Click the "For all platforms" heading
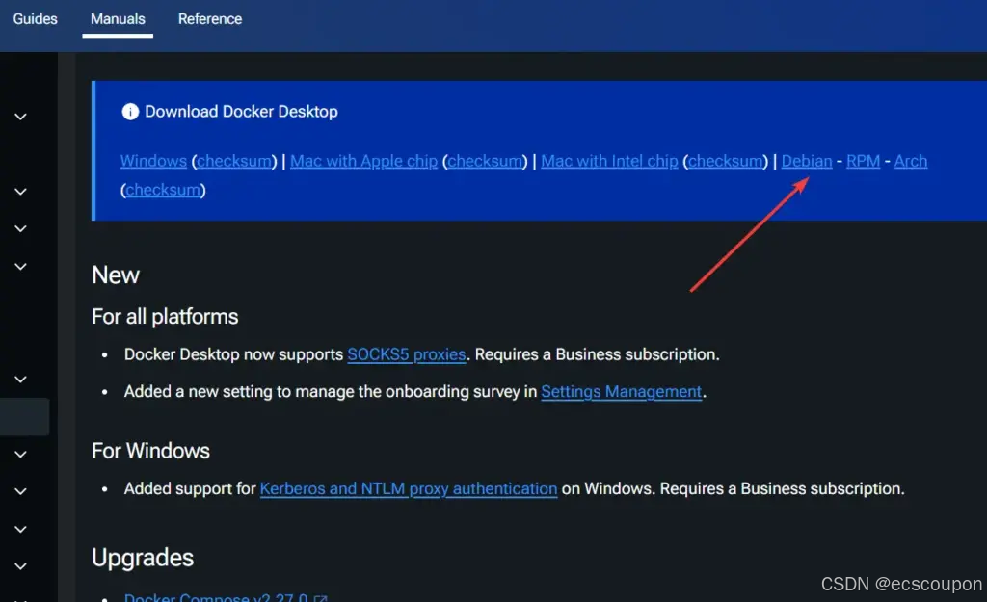 (165, 317)
